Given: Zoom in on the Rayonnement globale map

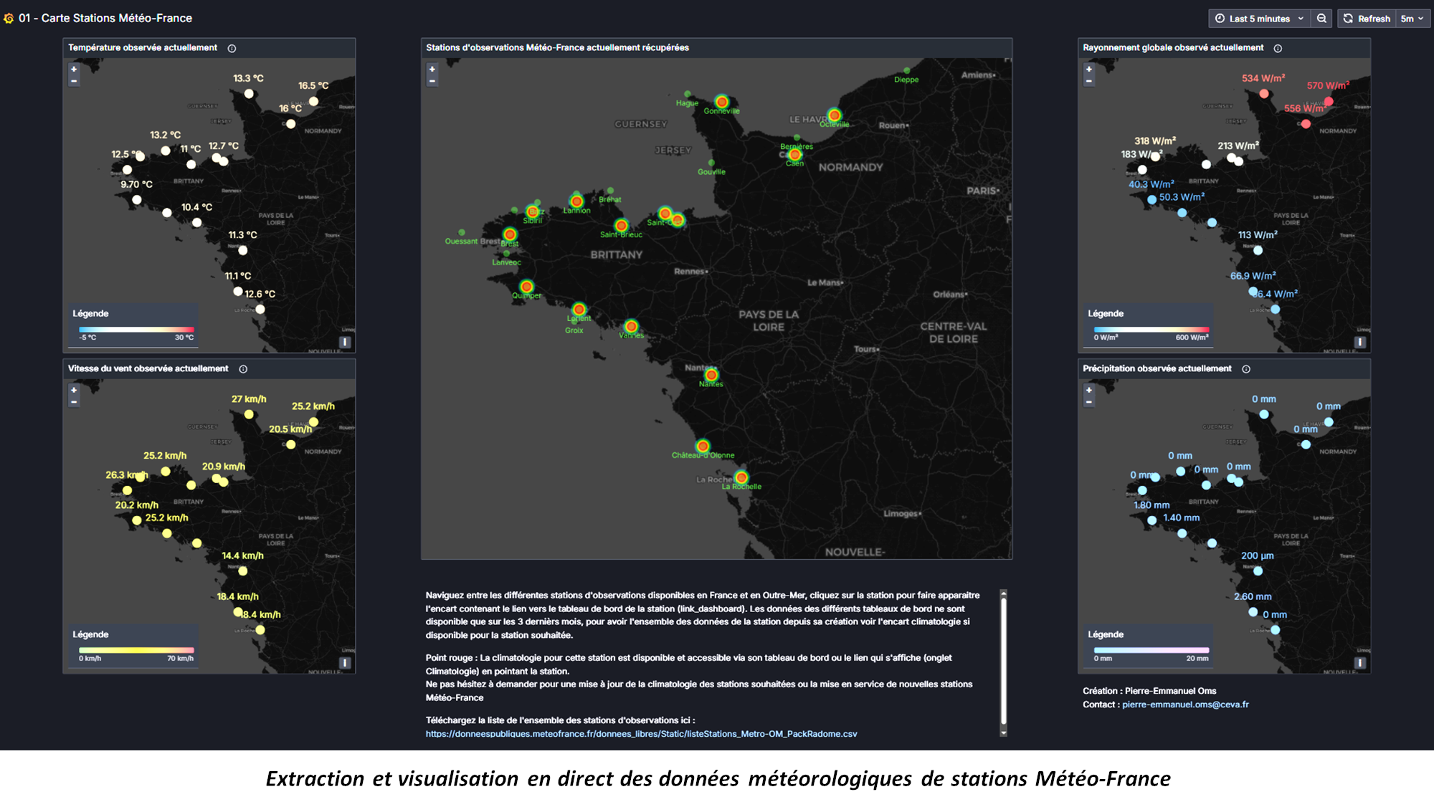Looking at the screenshot, I should click(1089, 70).
